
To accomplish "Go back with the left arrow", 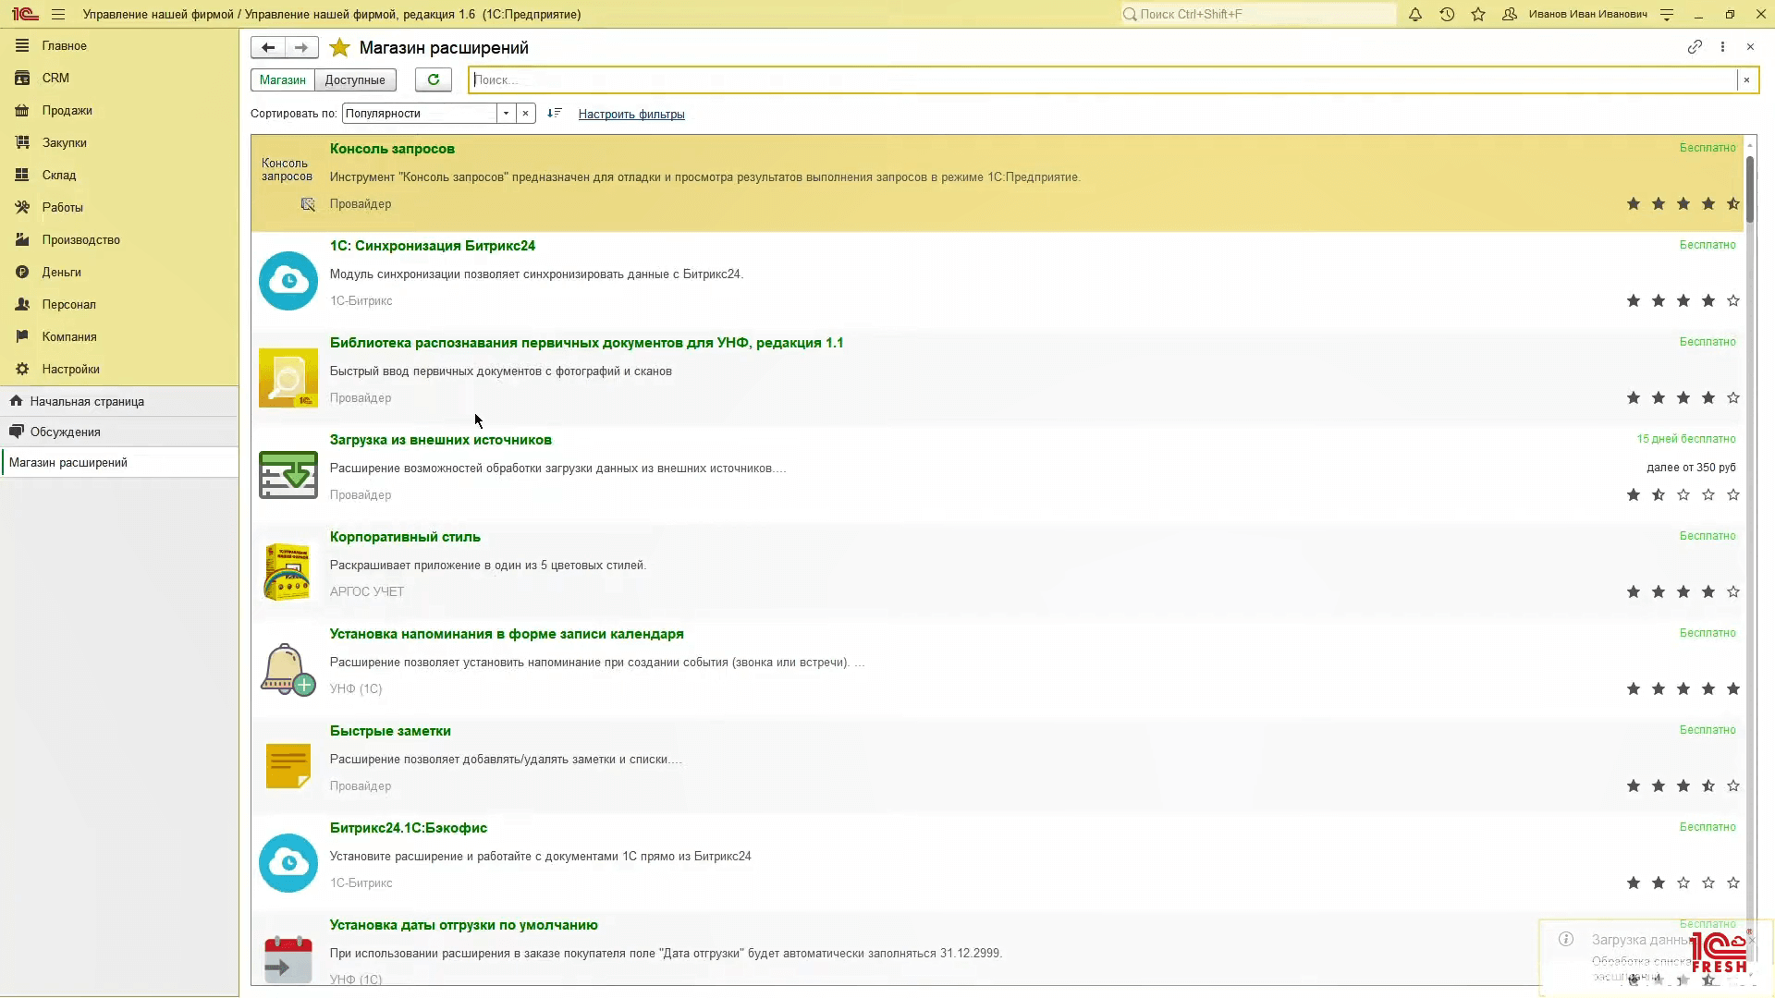I will pyautogui.click(x=268, y=47).
